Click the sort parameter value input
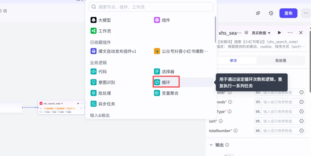 point(280,121)
